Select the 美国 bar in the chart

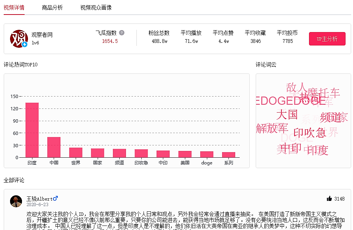pos(185,154)
